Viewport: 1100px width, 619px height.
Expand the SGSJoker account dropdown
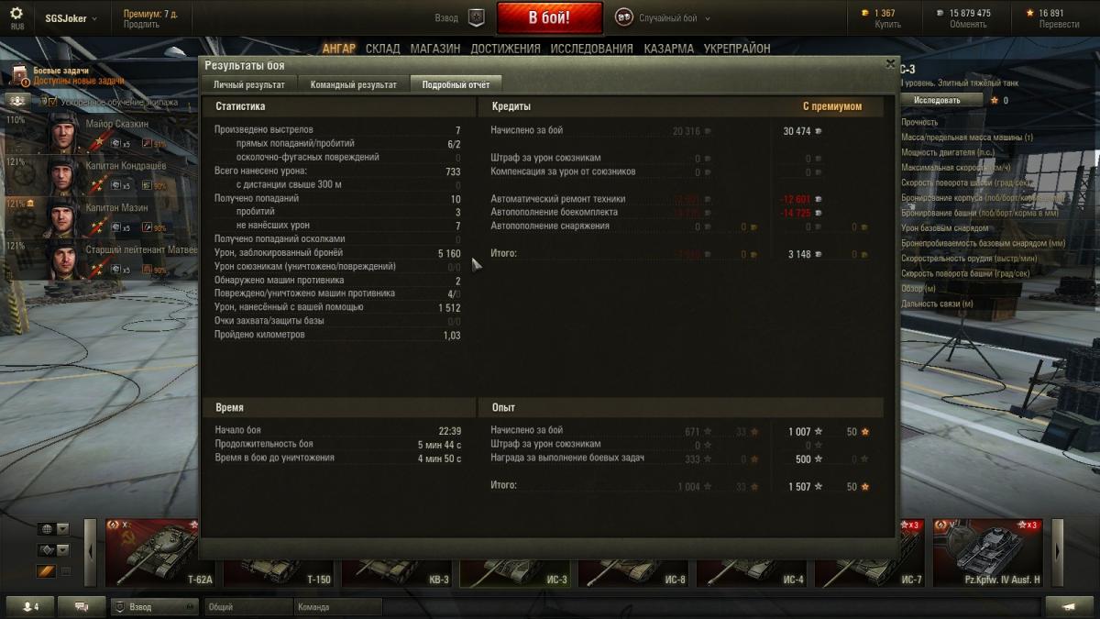[x=71, y=18]
